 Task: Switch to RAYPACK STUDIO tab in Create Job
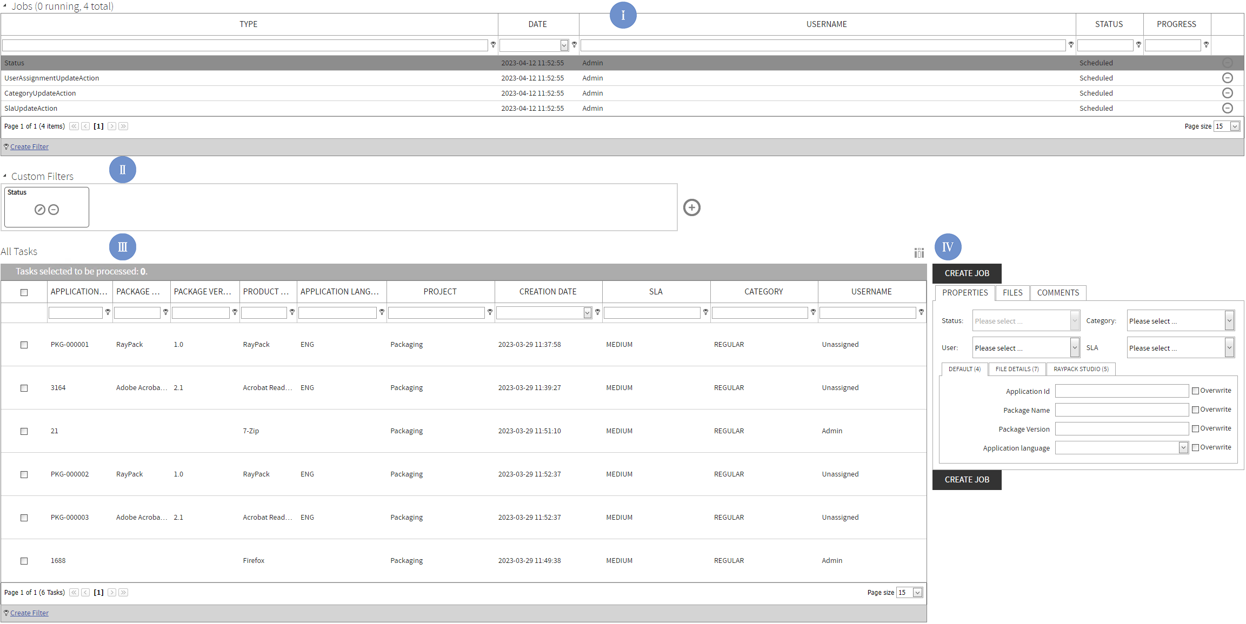click(x=1081, y=368)
